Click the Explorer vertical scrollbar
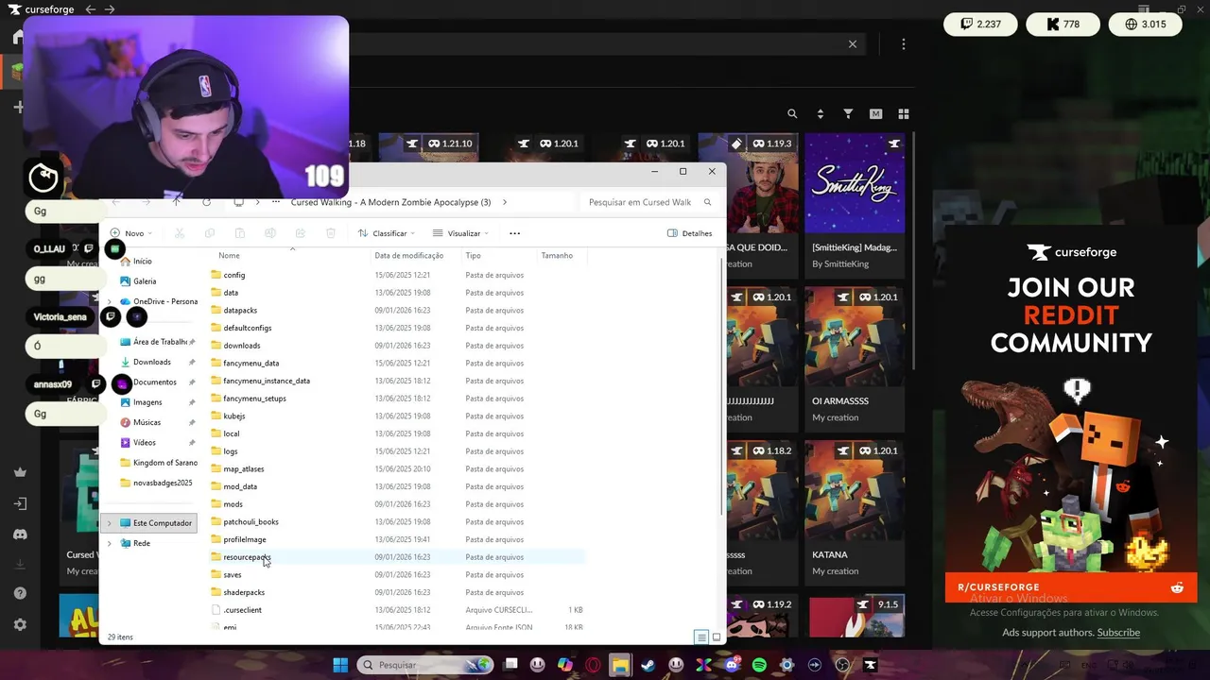 [x=723, y=387]
